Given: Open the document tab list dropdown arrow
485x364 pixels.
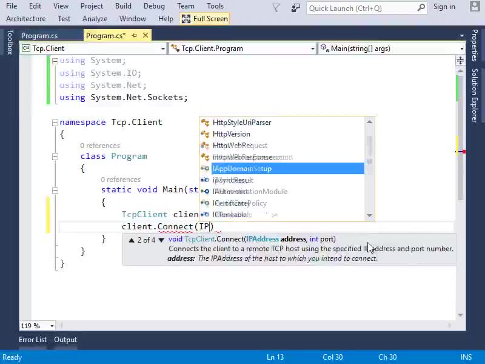Looking at the screenshot, I should coord(462,36).
